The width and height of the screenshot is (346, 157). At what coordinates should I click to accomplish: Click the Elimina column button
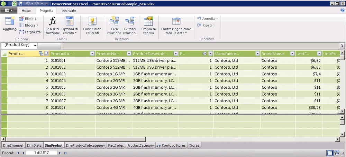(28, 19)
